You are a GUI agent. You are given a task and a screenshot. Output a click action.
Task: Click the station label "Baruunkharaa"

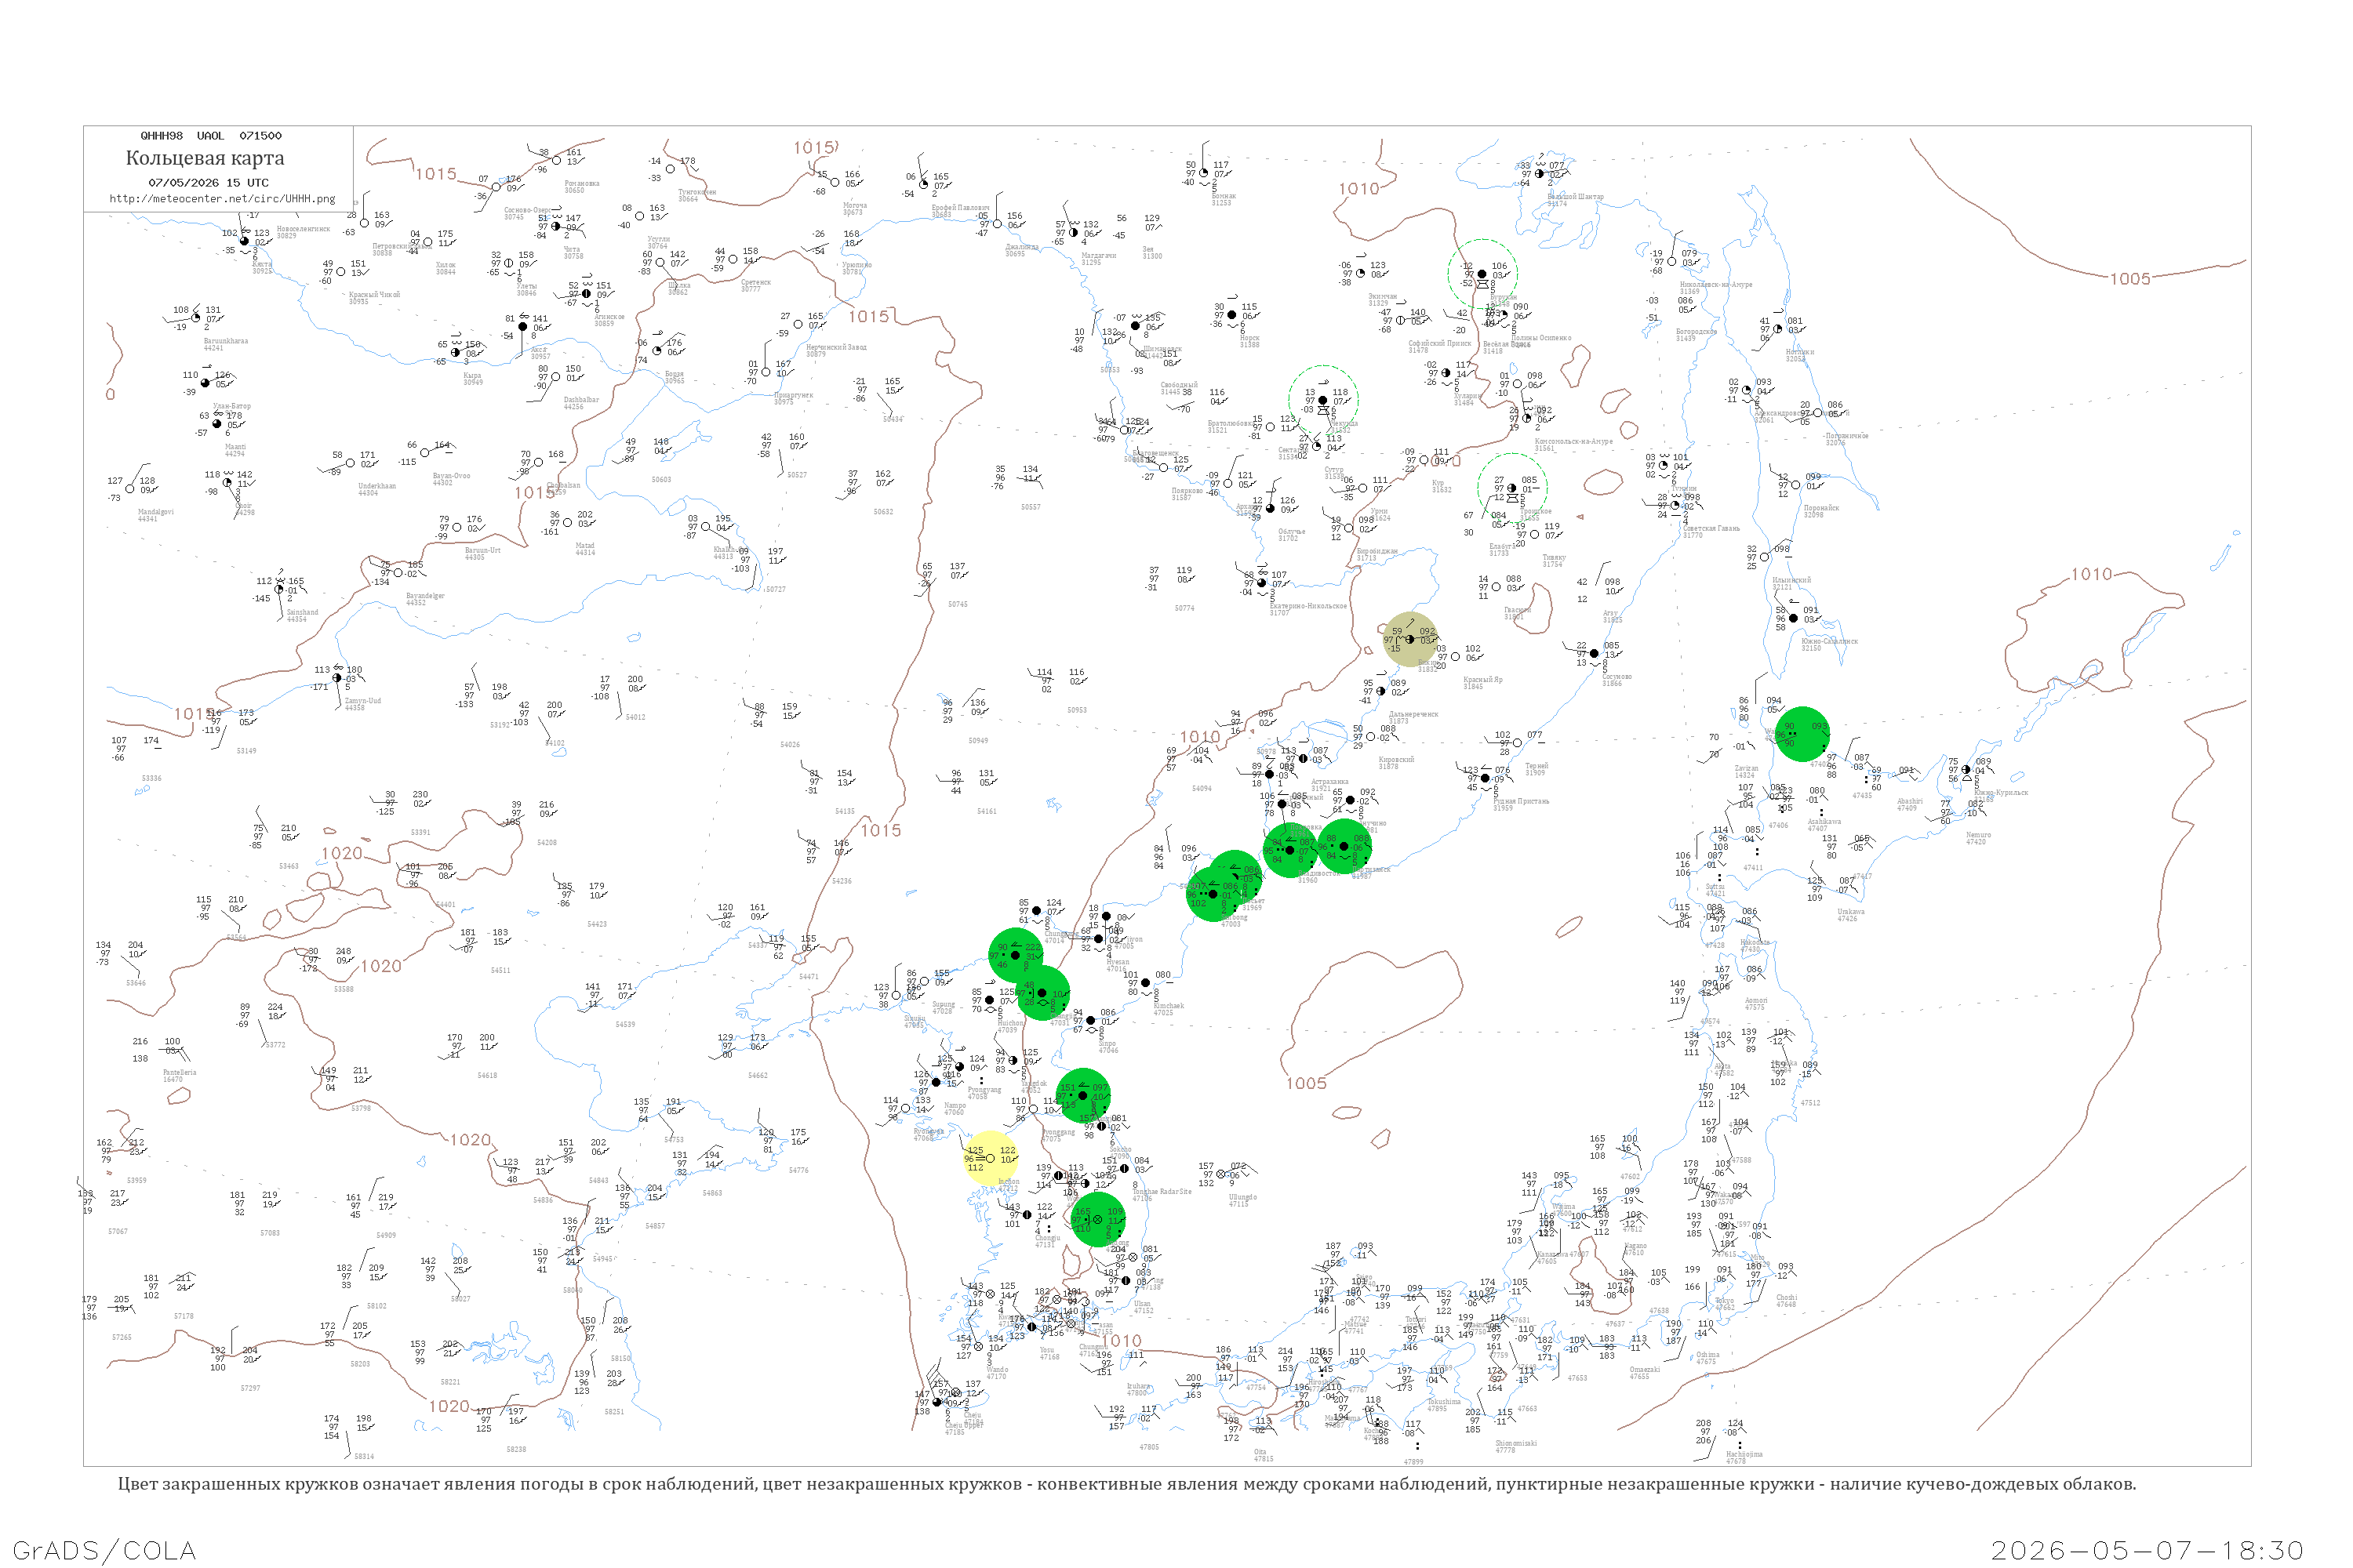tap(226, 341)
